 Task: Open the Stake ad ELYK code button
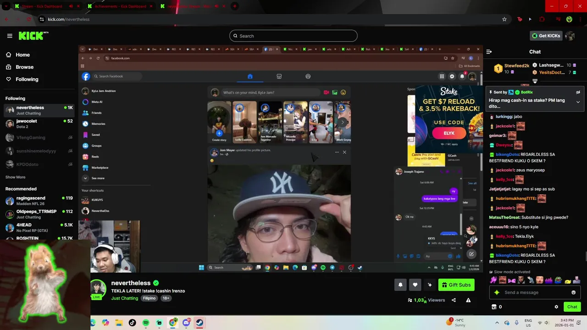(x=449, y=133)
